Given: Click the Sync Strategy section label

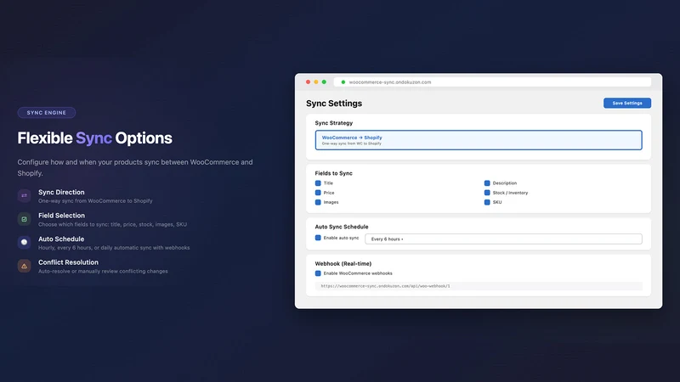Looking at the screenshot, I should pos(334,123).
